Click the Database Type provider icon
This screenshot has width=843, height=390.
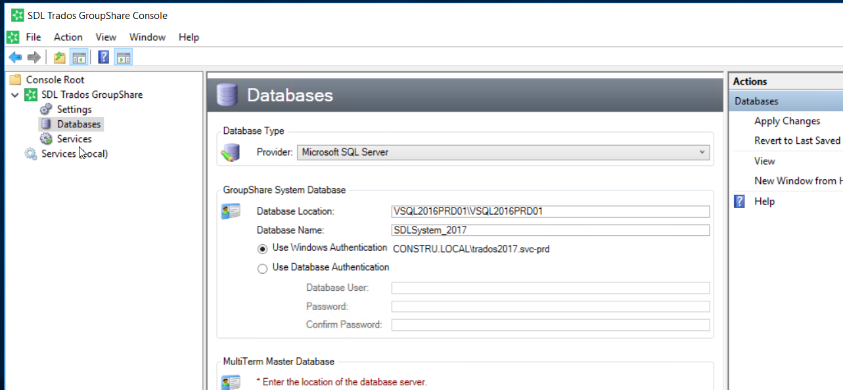pyautogui.click(x=231, y=153)
